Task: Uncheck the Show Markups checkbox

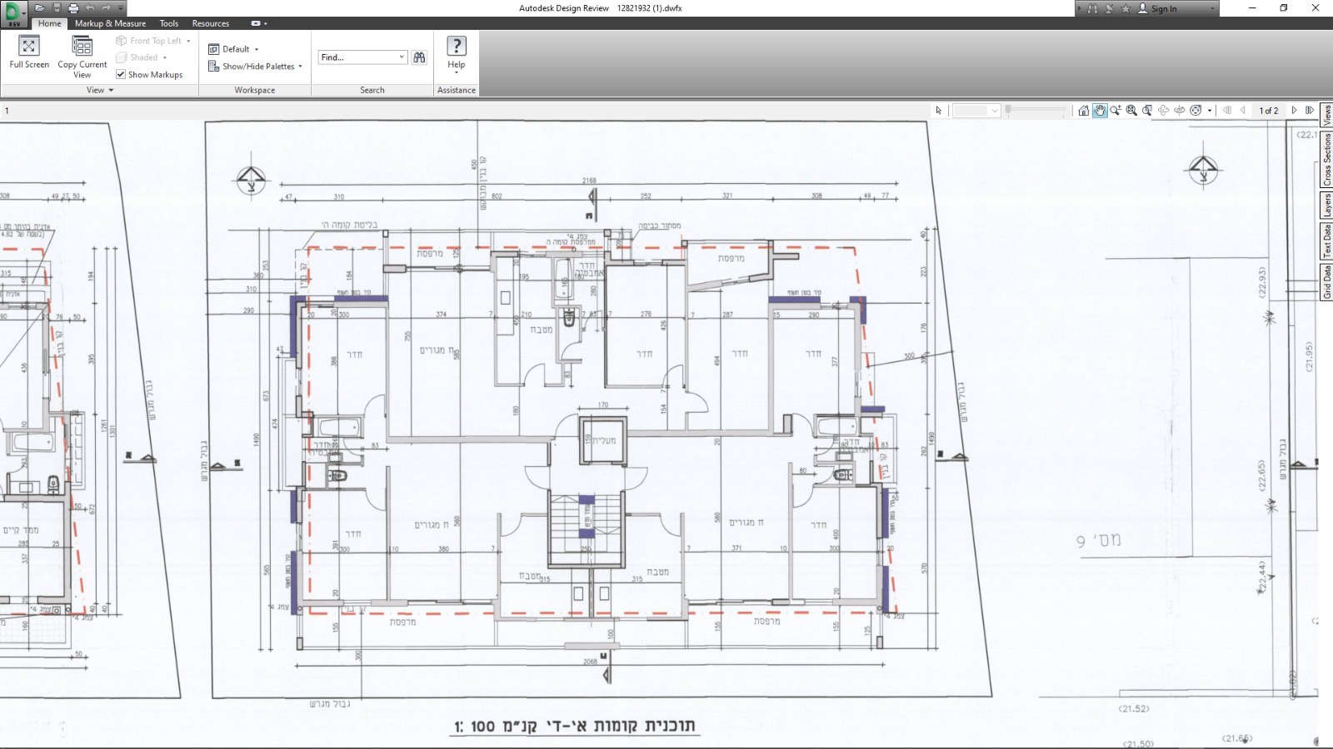Action: click(x=121, y=74)
